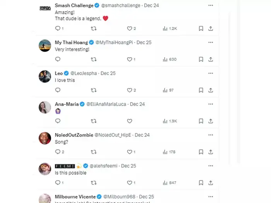Click NoledOutZombie's profile avatar

click(x=45, y=138)
